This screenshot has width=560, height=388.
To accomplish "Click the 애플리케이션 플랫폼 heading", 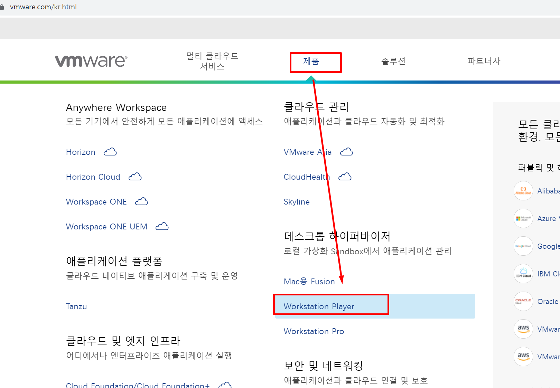I will (x=114, y=261).
